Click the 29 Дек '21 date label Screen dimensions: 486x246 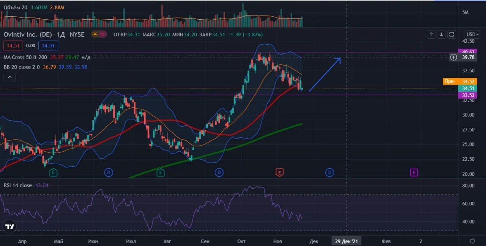point(346,241)
